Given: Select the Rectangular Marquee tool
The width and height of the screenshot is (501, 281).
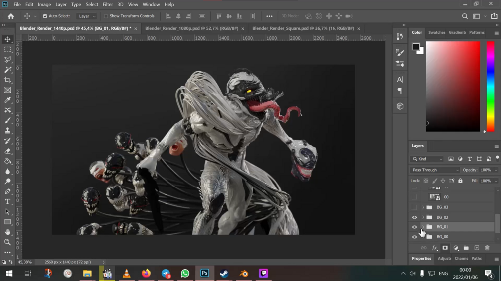Looking at the screenshot, I should 8,50.
